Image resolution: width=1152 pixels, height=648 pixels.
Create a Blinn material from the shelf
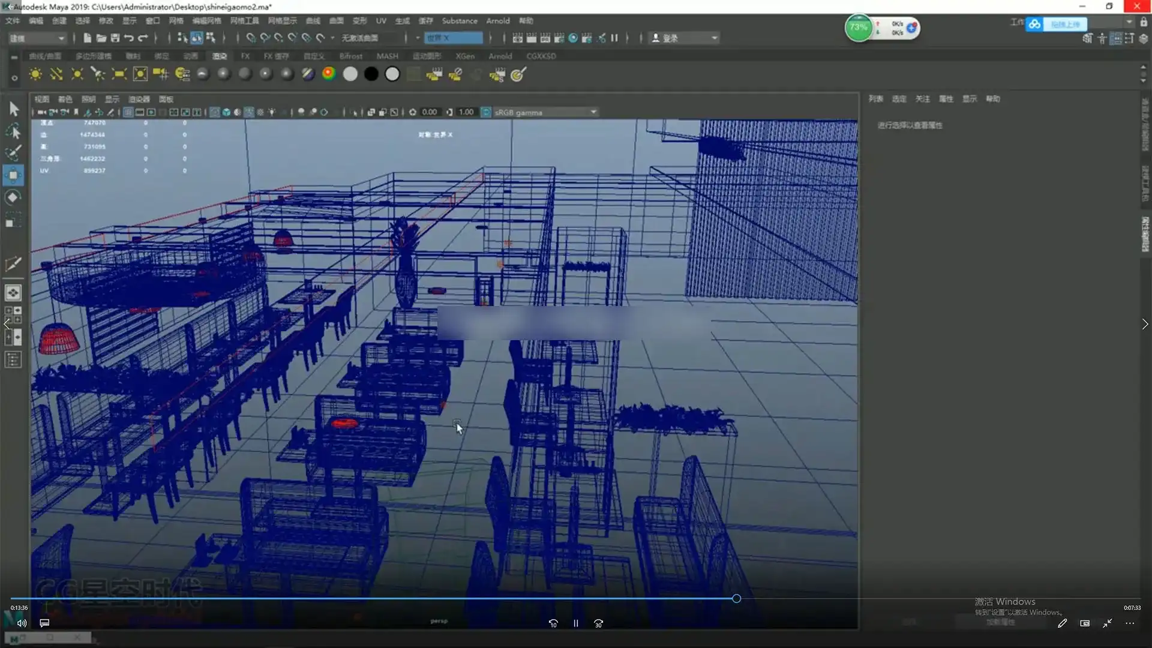(x=223, y=74)
